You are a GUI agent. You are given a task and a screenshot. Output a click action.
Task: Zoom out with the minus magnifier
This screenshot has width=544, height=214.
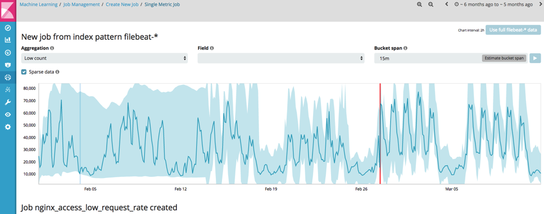(430, 4)
